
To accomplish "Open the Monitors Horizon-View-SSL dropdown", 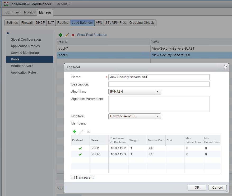I will (x=158, y=116).
